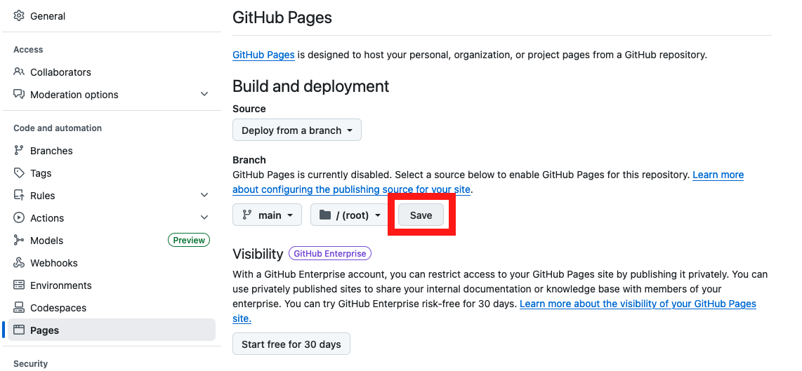The width and height of the screenshot is (802, 371).
Task: Click Start free for 30 days button
Action: click(291, 344)
